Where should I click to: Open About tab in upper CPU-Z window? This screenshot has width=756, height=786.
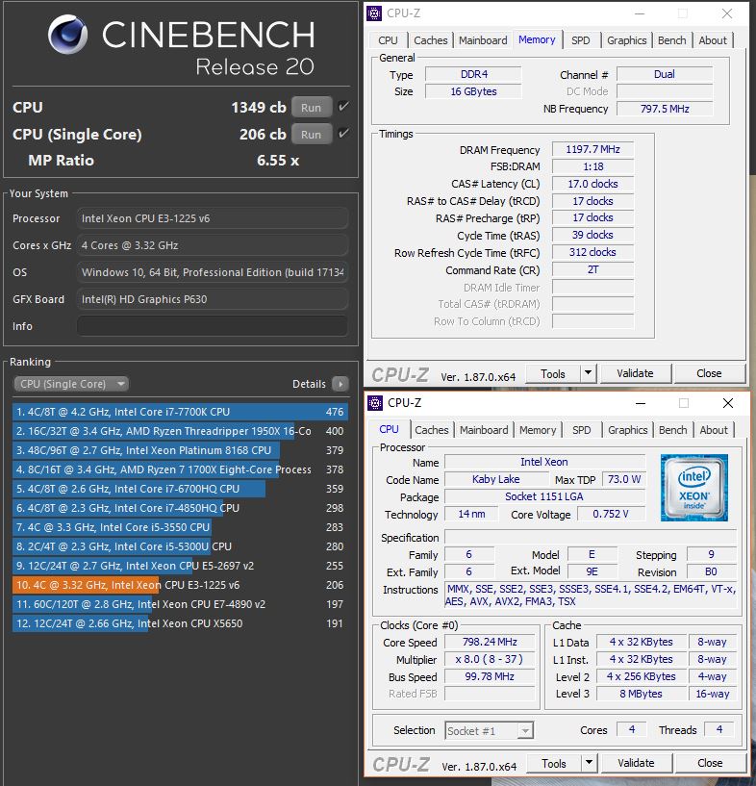(713, 40)
